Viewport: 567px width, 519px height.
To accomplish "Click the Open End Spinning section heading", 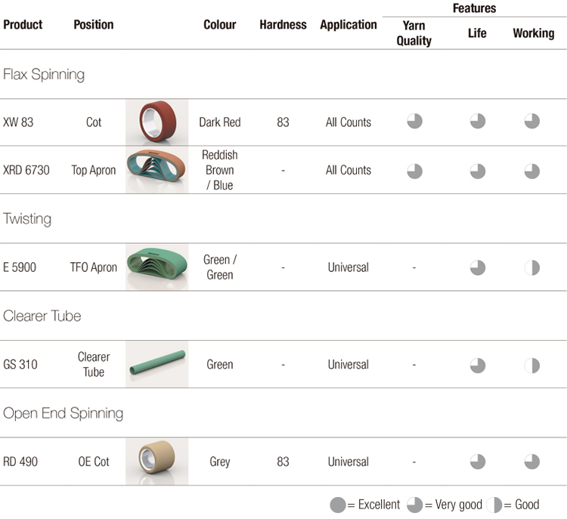I will (x=63, y=413).
